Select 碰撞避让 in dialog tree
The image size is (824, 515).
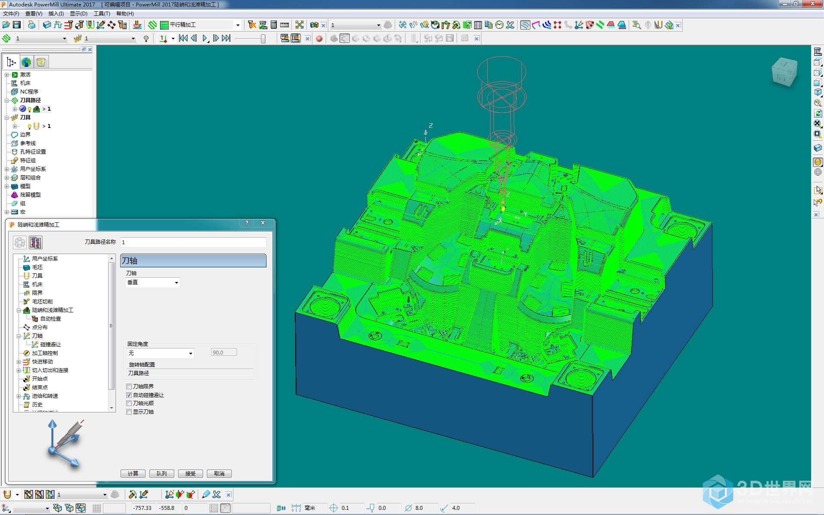(51, 345)
